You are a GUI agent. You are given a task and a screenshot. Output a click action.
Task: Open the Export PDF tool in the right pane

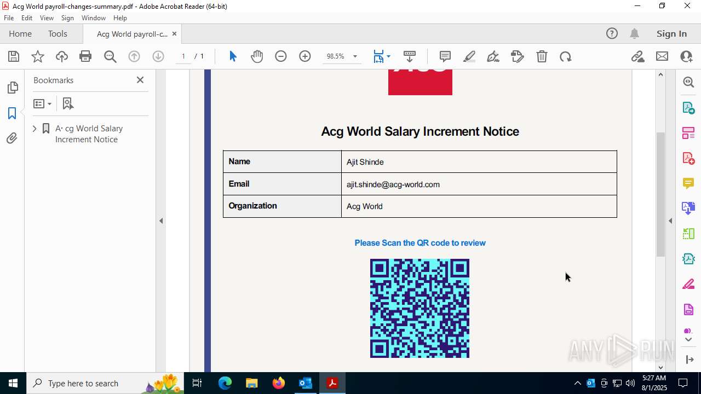coord(688,108)
